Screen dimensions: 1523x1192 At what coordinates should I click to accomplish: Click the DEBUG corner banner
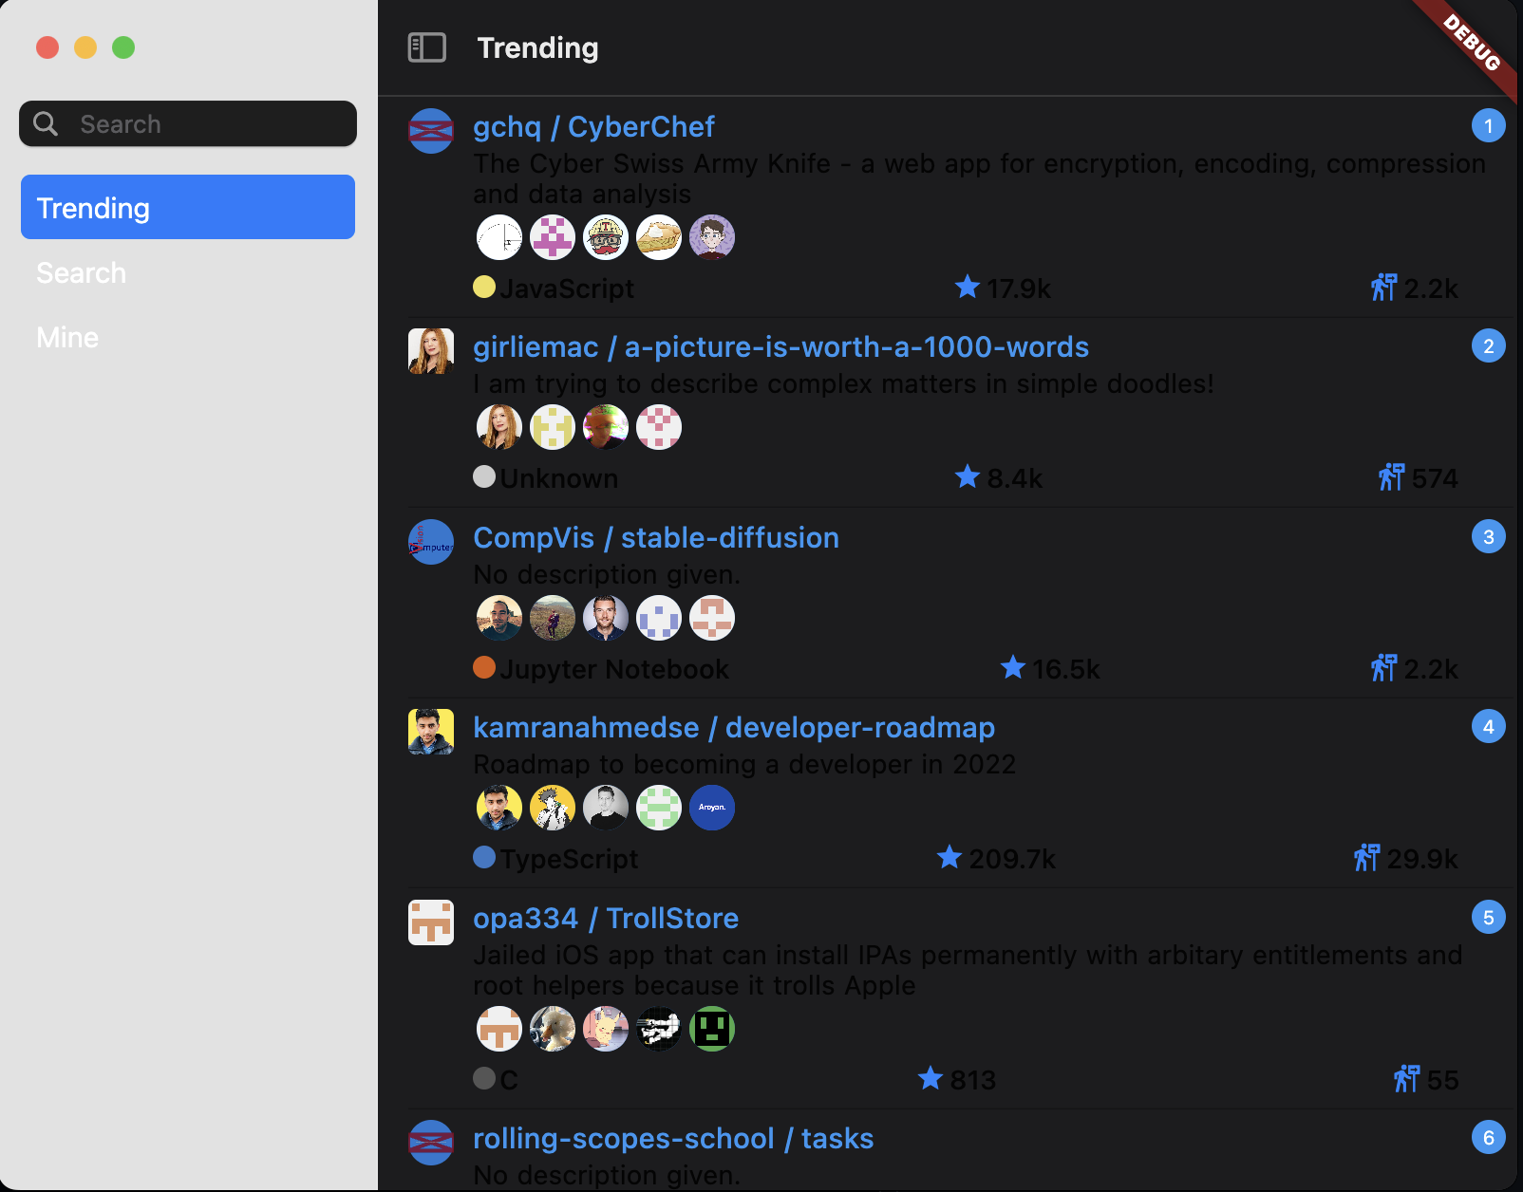click(x=1470, y=45)
